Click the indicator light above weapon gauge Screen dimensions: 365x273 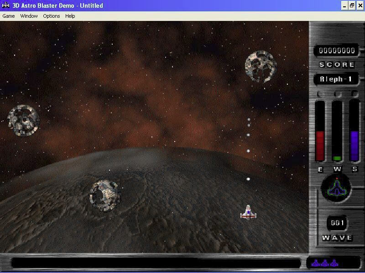click(x=338, y=94)
